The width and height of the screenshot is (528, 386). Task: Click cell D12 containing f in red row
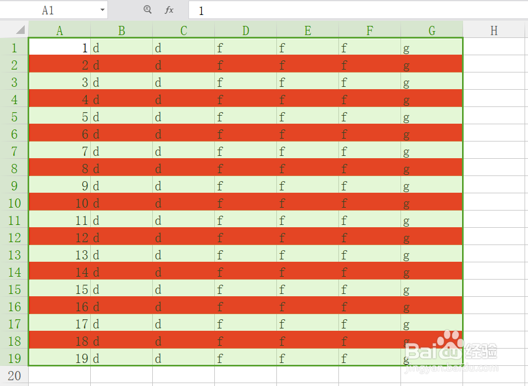point(245,236)
